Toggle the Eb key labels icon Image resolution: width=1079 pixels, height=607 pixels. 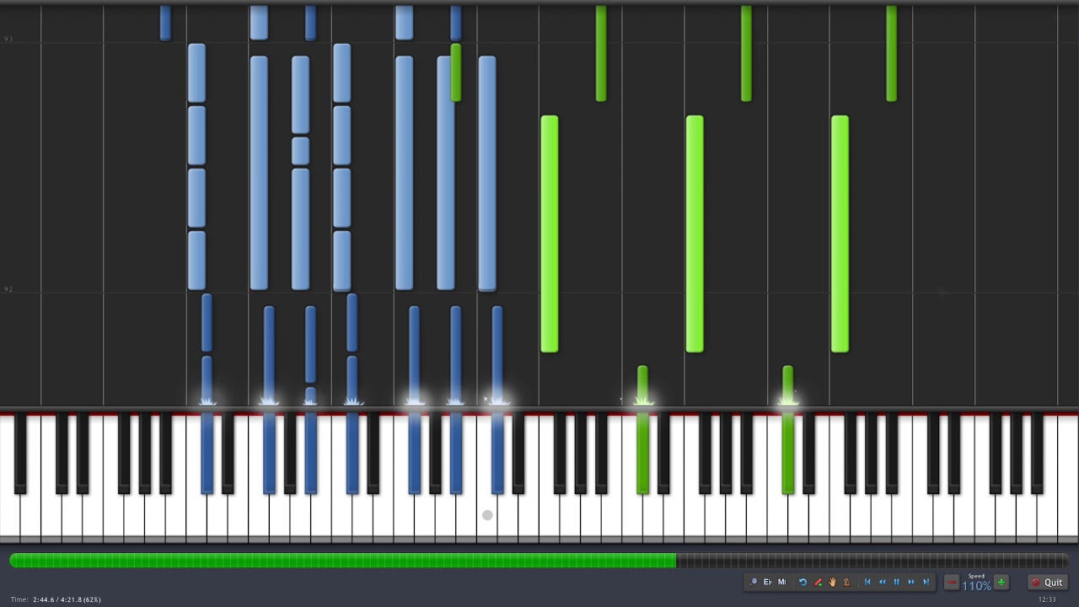[x=767, y=582]
